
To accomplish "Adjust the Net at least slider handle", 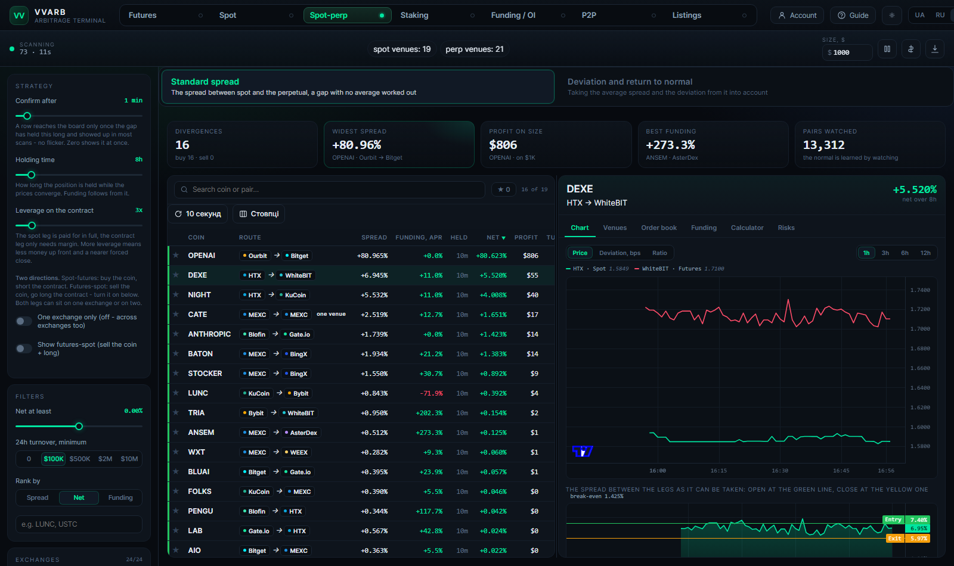I will pos(79,426).
